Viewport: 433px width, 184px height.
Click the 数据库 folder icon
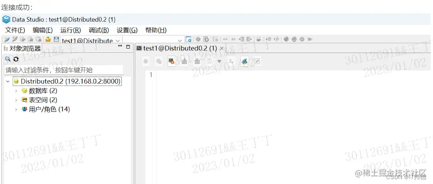point(25,90)
